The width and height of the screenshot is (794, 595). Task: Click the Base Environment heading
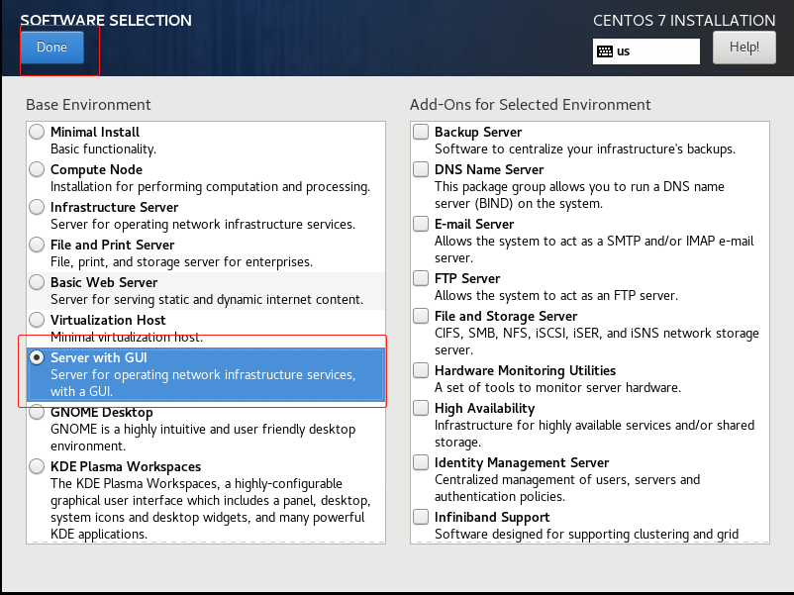[x=89, y=105]
